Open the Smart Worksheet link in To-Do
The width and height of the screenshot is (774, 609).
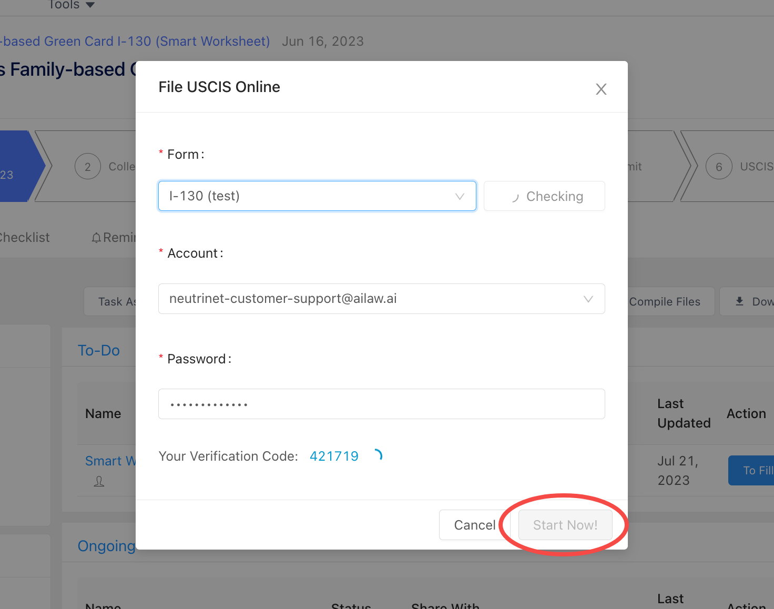tap(110, 461)
